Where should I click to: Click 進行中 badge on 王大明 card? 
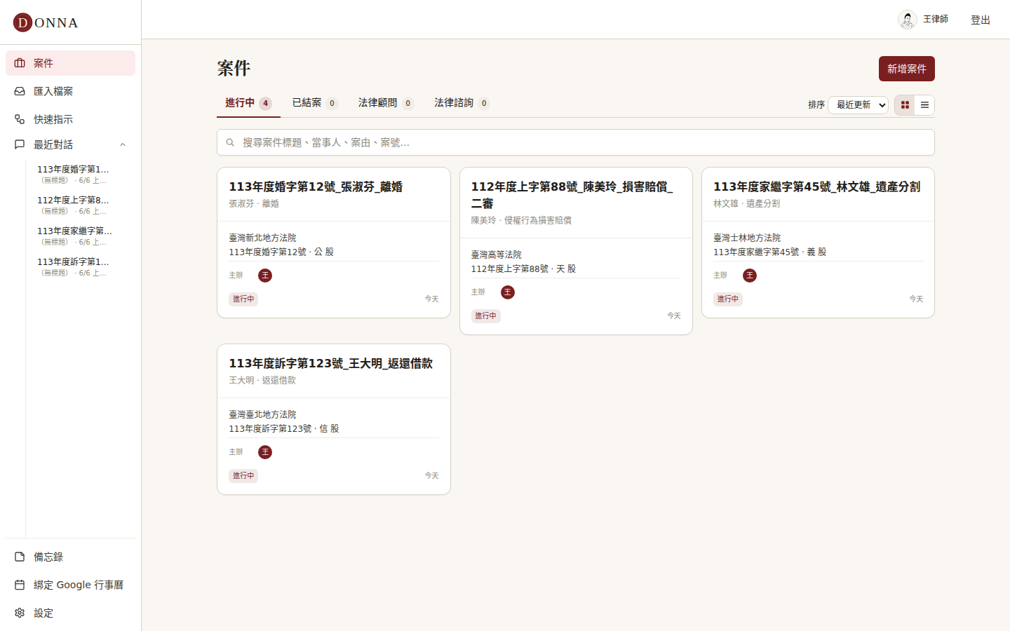243,476
